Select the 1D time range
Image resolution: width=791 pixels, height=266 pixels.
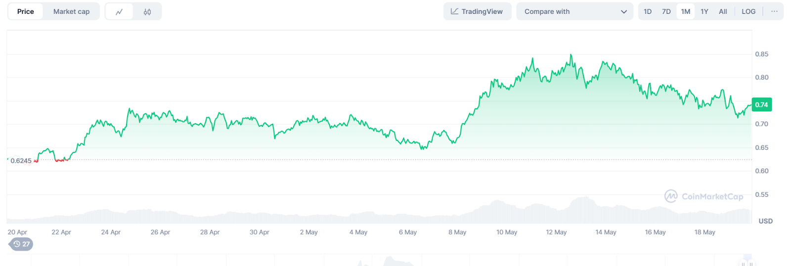(x=648, y=11)
